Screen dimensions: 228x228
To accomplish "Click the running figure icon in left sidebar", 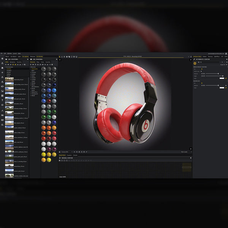I will coord(2,111).
